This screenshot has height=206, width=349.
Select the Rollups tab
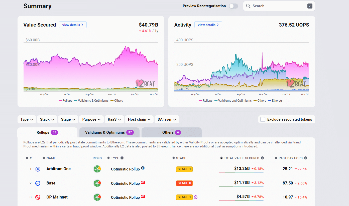47,132
